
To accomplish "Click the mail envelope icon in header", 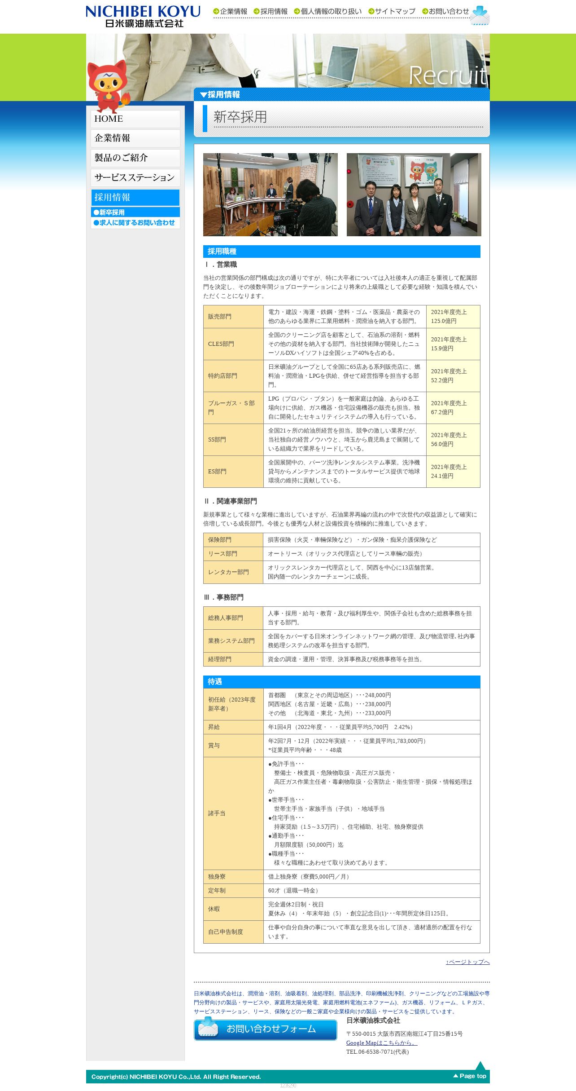I will (480, 15).
